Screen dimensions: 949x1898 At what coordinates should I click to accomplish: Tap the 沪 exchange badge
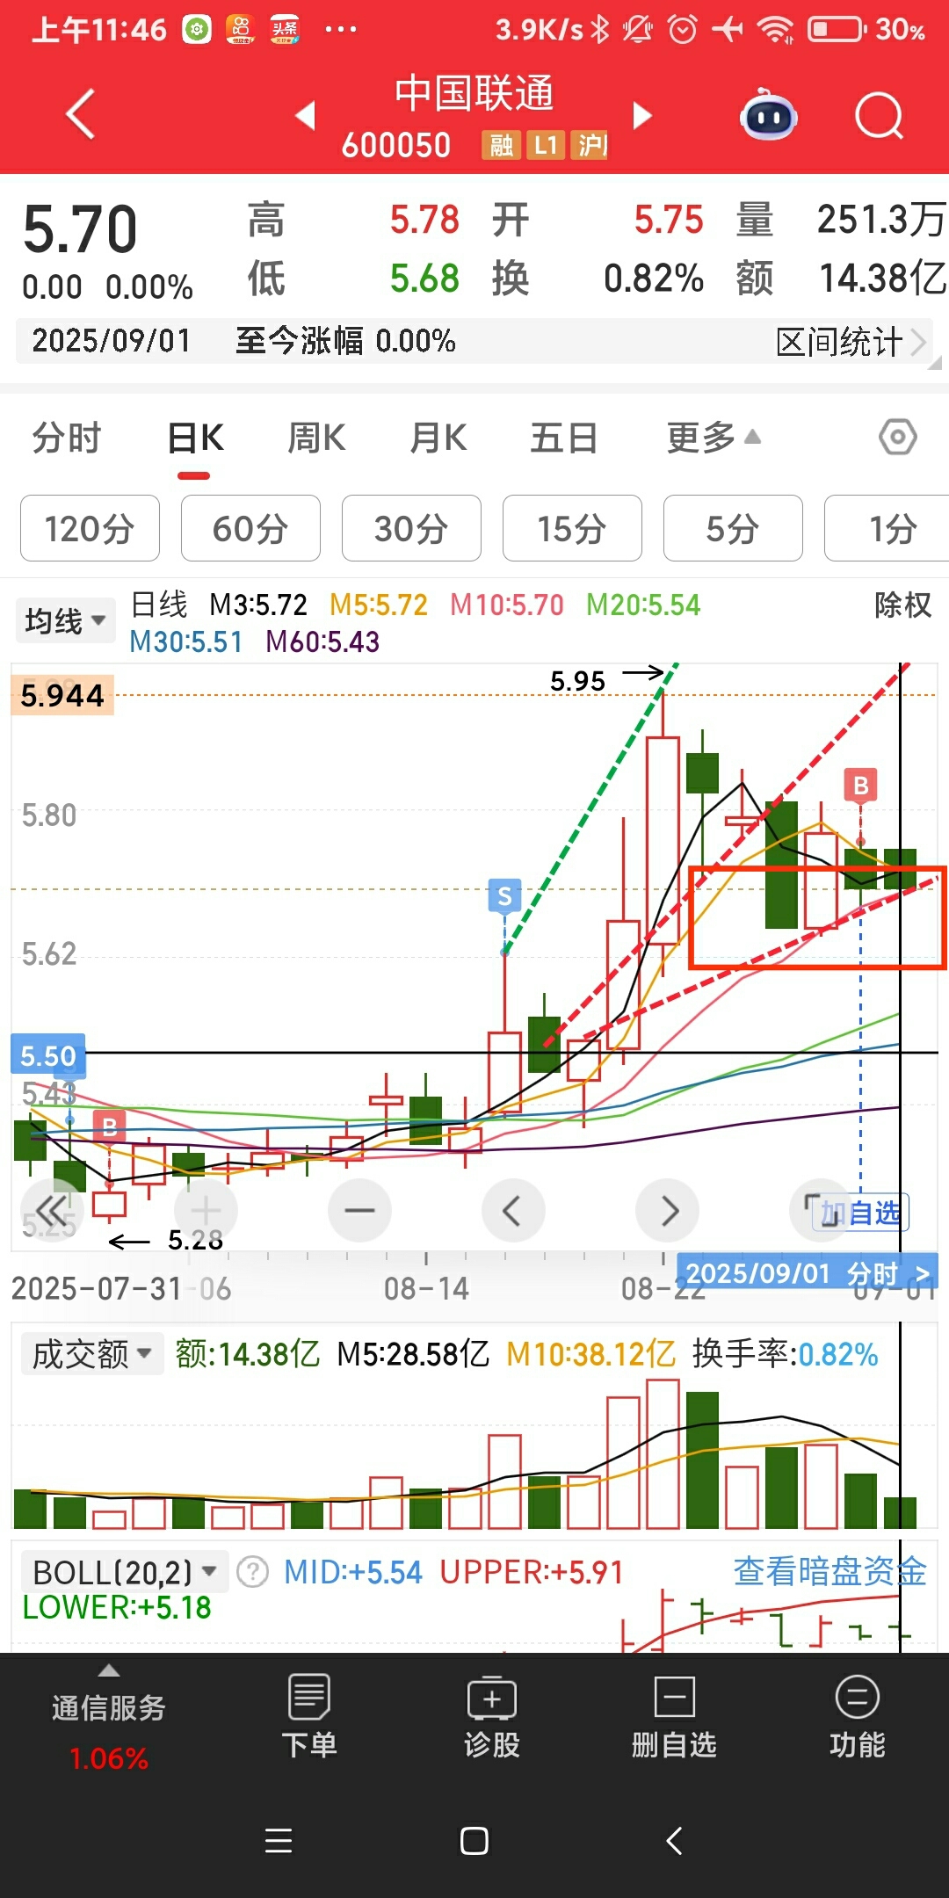tap(590, 145)
